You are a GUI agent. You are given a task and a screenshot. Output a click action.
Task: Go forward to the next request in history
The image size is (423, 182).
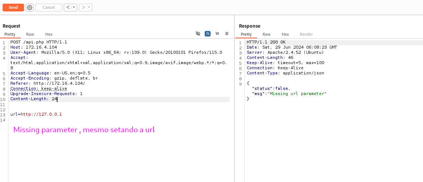coord(83,7)
